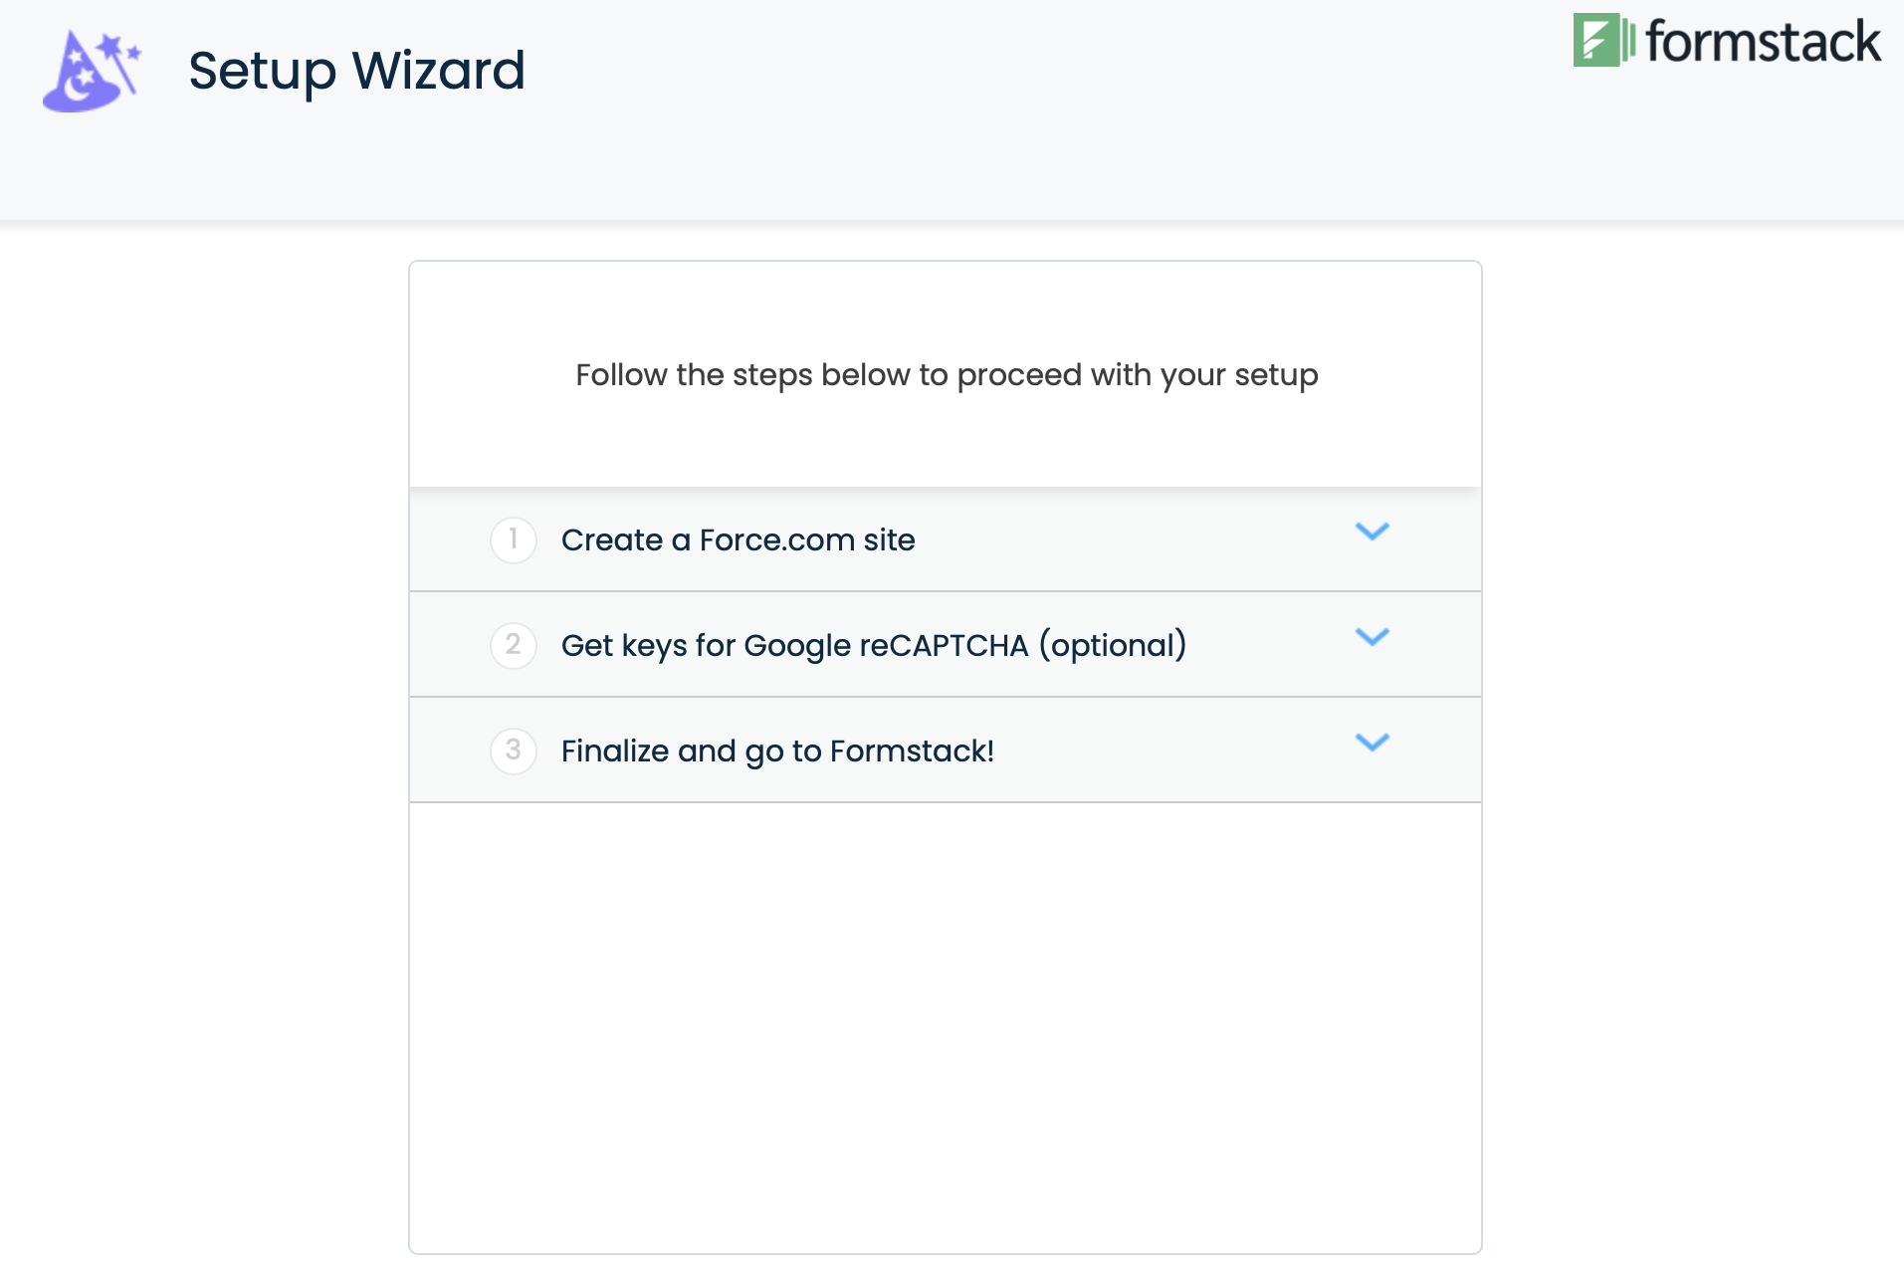Image resolution: width=1904 pixels, height=1283 pixels.
Task: Expand the Create a Force.com site chevron
Action: point(1372,532)
